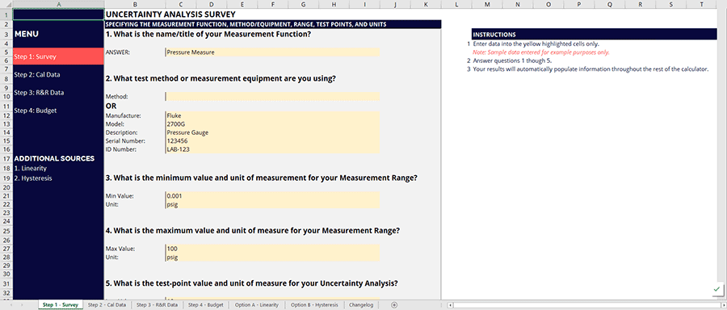Click the ADDITIONAL SOURCES heading
This screenshot has width=727, height=310.
click(54, 158)
